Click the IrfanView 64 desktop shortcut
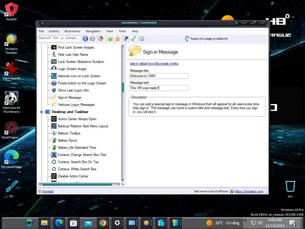The image size is (305, 229). click(x=11, y=70)
